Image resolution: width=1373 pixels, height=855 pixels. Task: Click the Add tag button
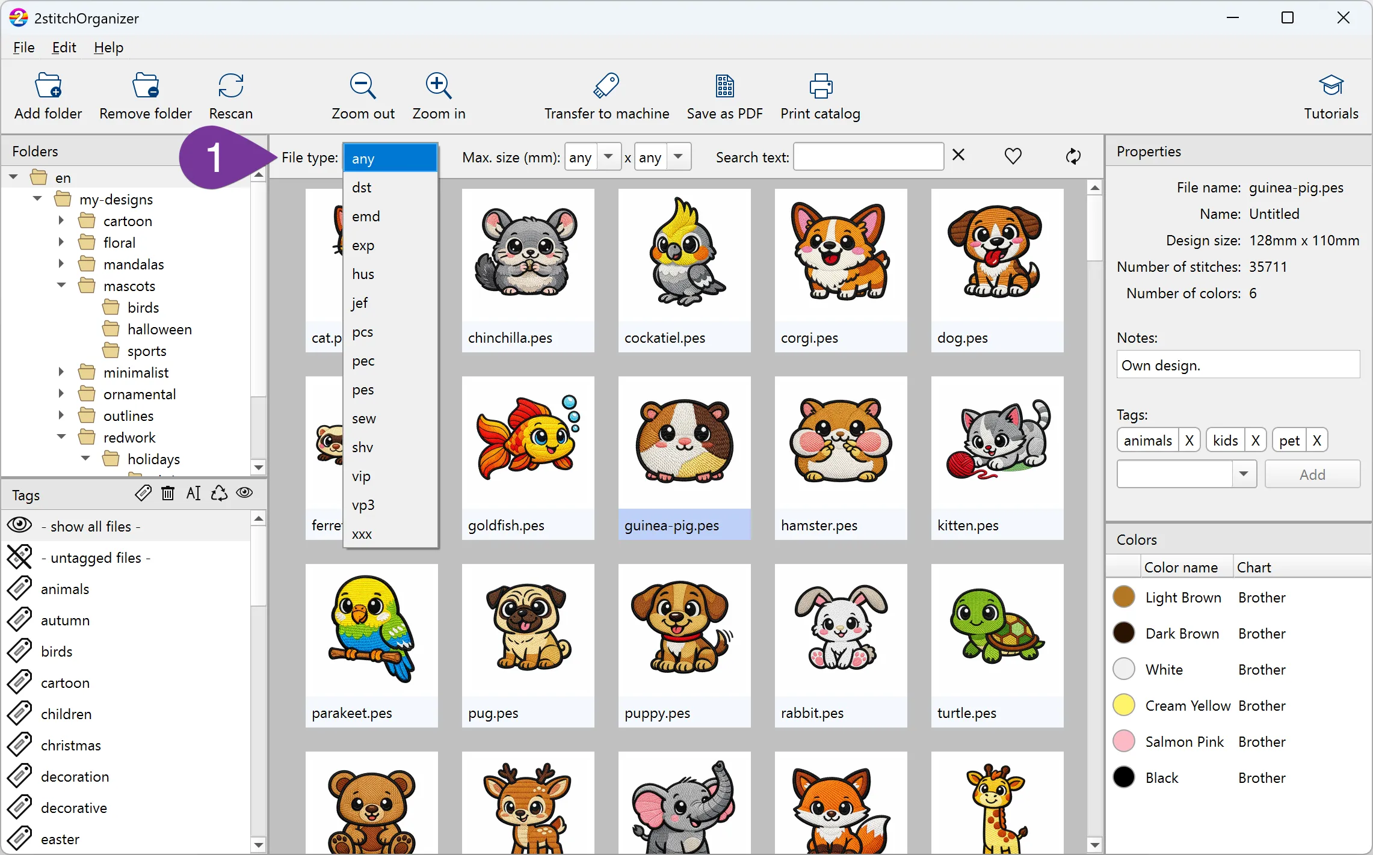(x=1312, y=474)
